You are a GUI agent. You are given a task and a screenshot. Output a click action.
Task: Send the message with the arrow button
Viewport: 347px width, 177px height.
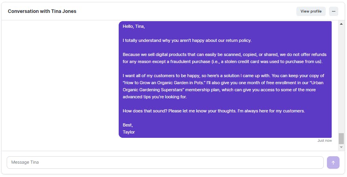click(x=333, y=163)
